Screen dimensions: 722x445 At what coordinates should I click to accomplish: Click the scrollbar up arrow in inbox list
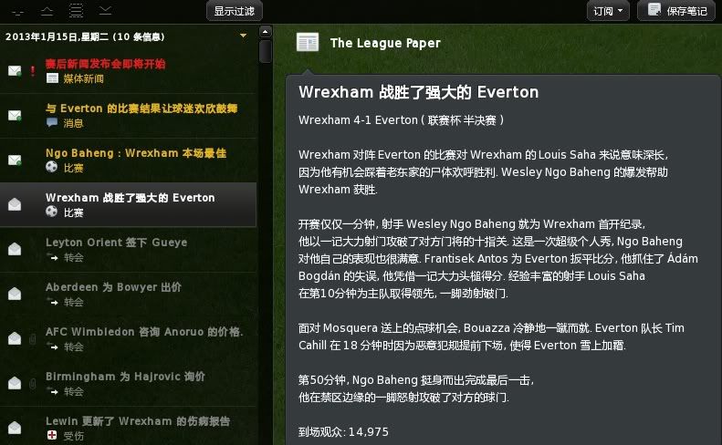[x=265, y=32]
